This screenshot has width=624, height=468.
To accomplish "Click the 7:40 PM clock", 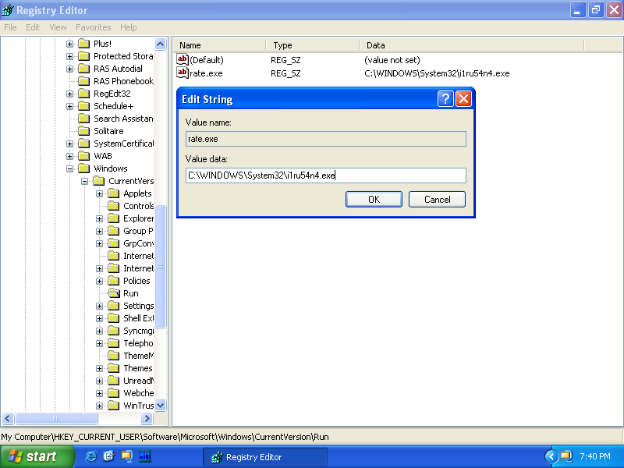I will [x=594, y=456].
